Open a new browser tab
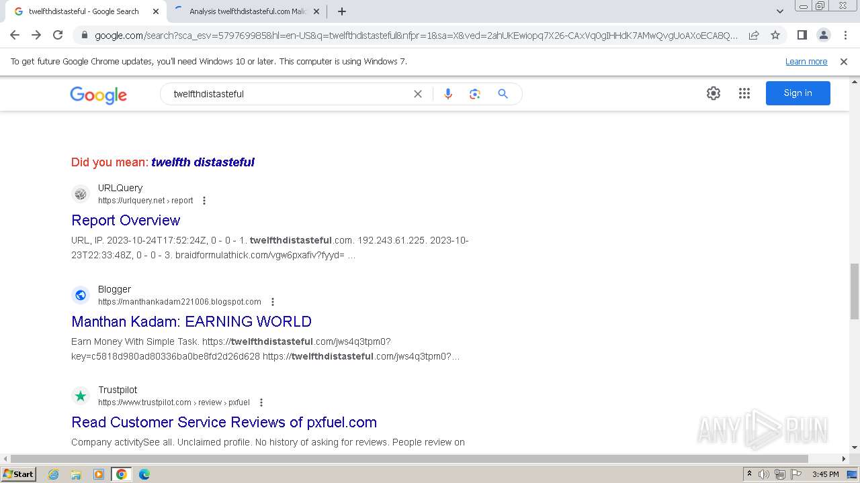This screenshot has width=860, height=483. [x=341, y=11]
